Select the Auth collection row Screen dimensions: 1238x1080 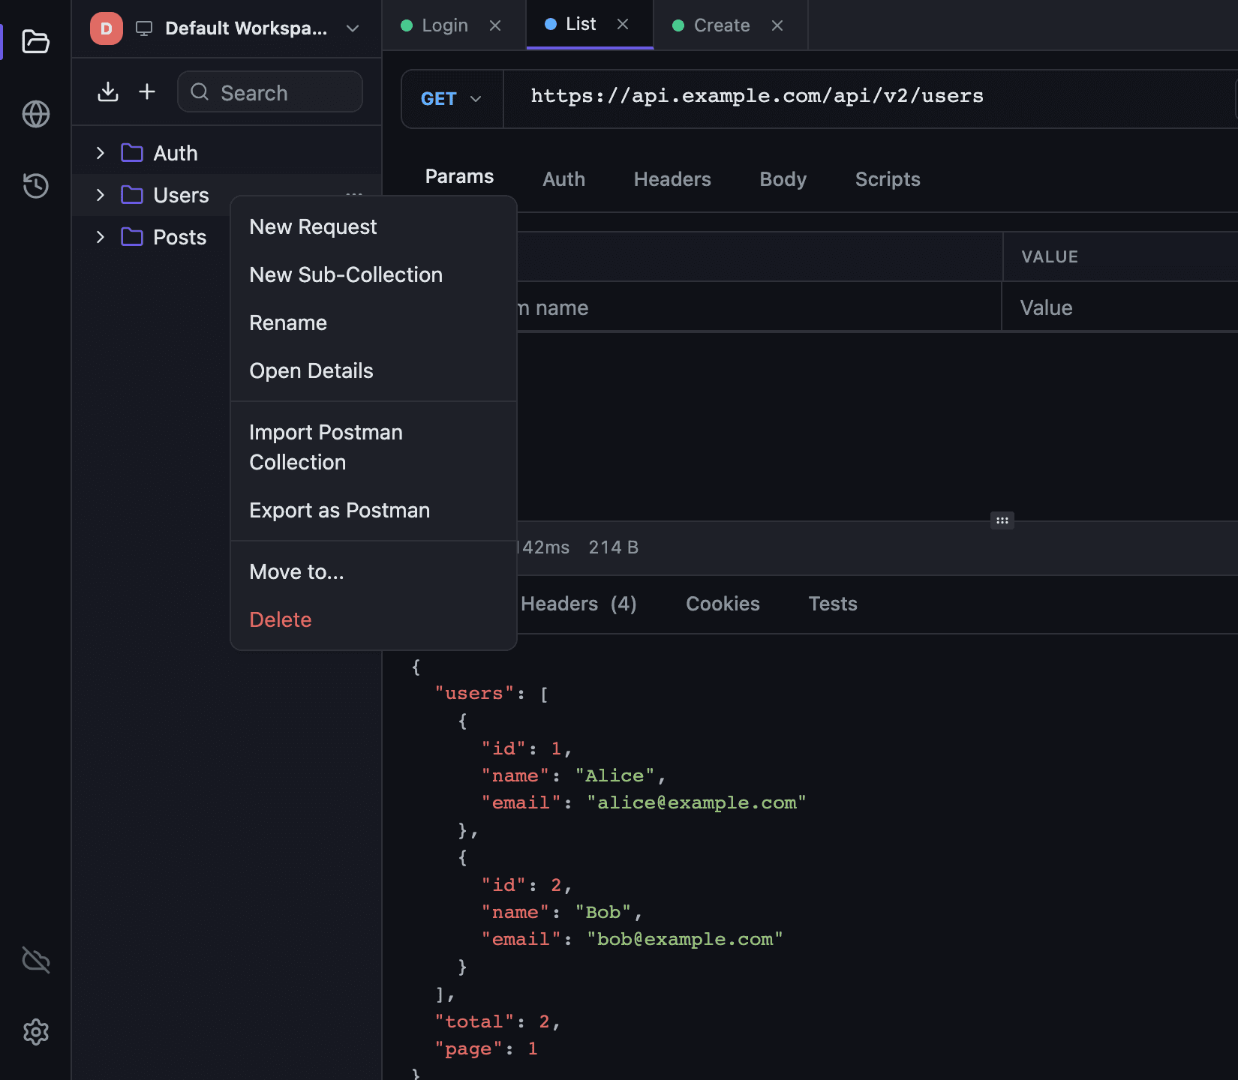pos(227,153)
